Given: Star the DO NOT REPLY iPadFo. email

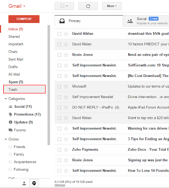Looking at the screenshot, I should [66, 108].
